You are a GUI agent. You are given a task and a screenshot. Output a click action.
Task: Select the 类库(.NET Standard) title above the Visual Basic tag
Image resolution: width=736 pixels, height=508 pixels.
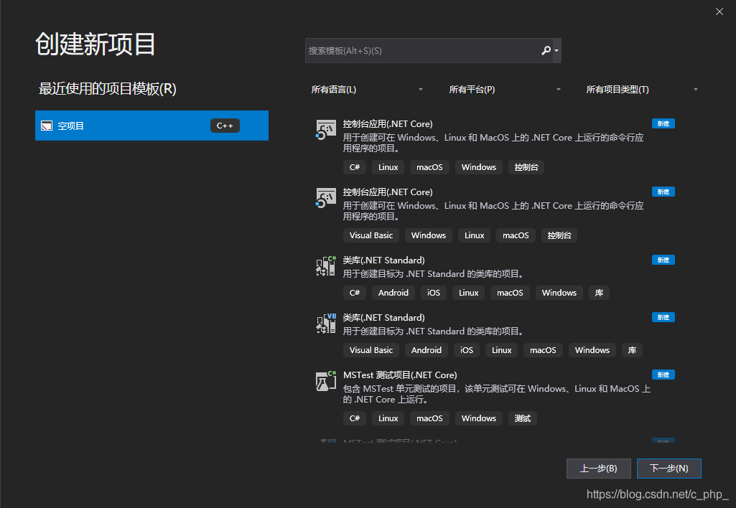(x=383, y=318)
